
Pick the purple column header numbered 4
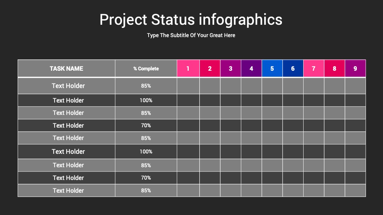pyautogui.click(x=251, y=68)
